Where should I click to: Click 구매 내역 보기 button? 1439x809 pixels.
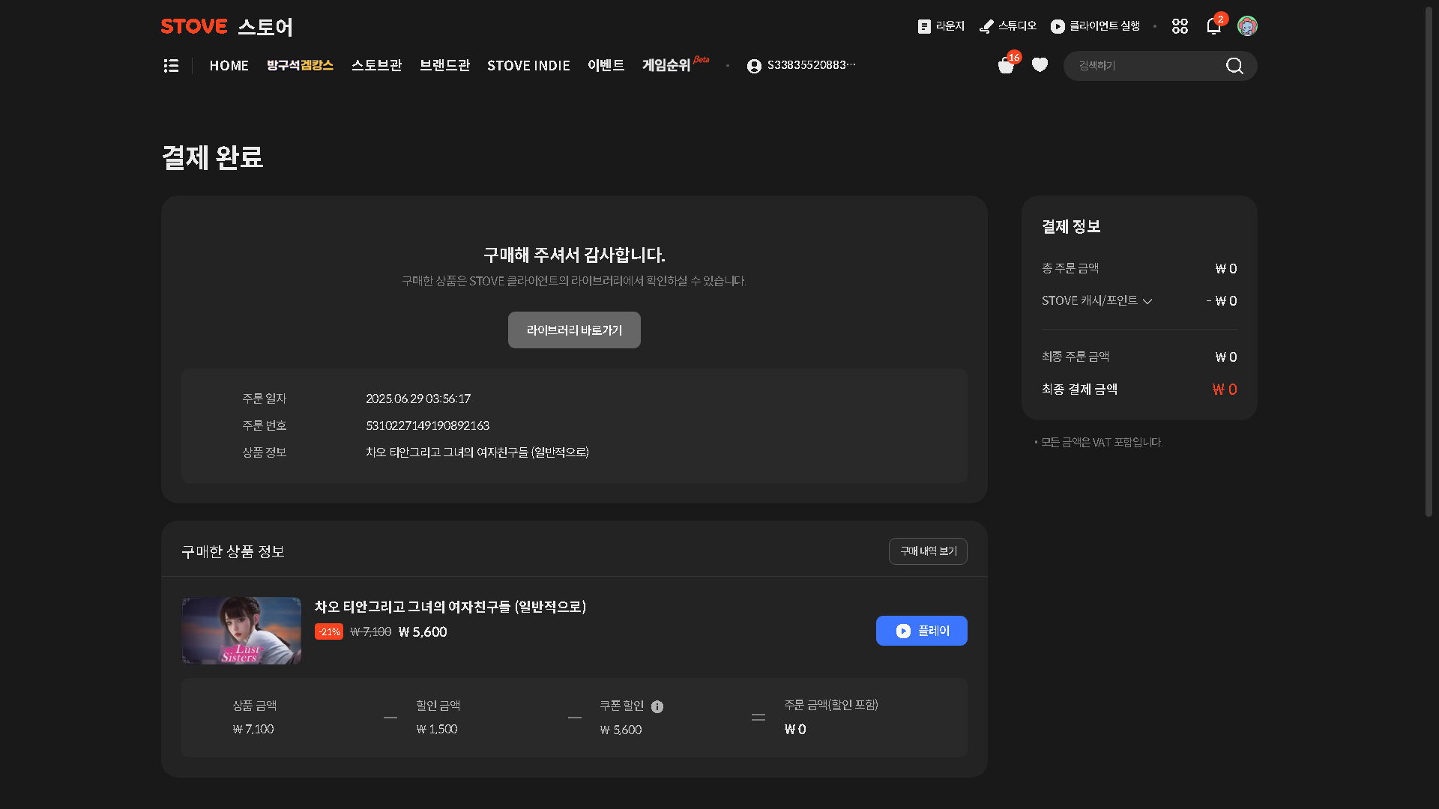click(928, 551)
